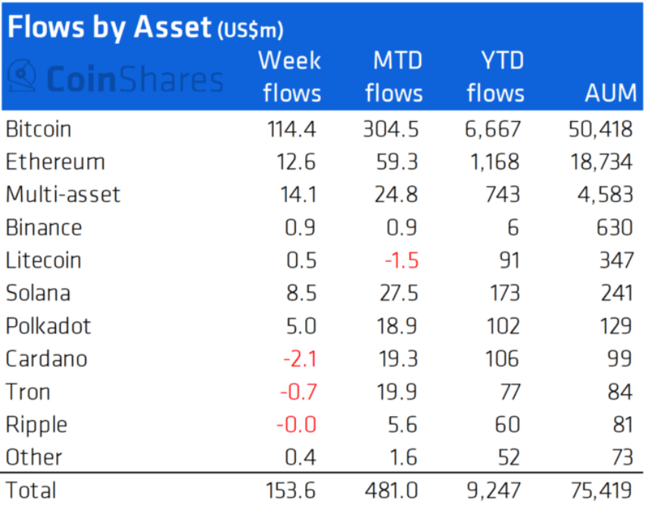This screenshot has width=645, height=507.
Task: Select the Litecoin row label
Action: pos(43,260)
